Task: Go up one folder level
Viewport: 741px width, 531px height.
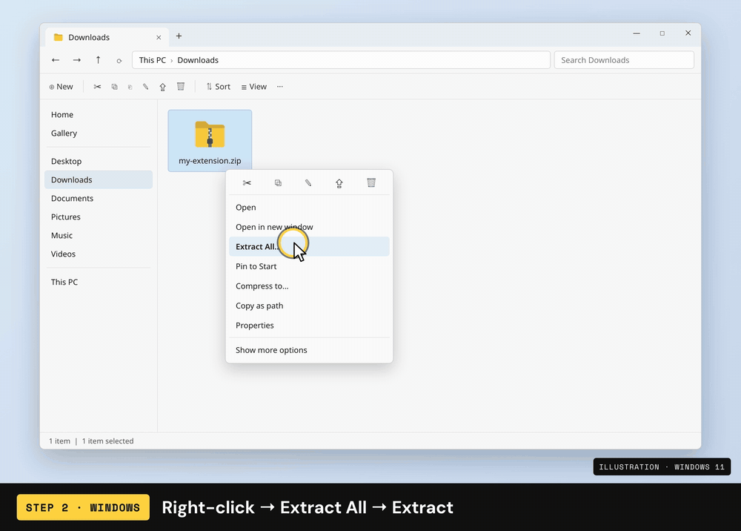Action: tap(98, 60)
